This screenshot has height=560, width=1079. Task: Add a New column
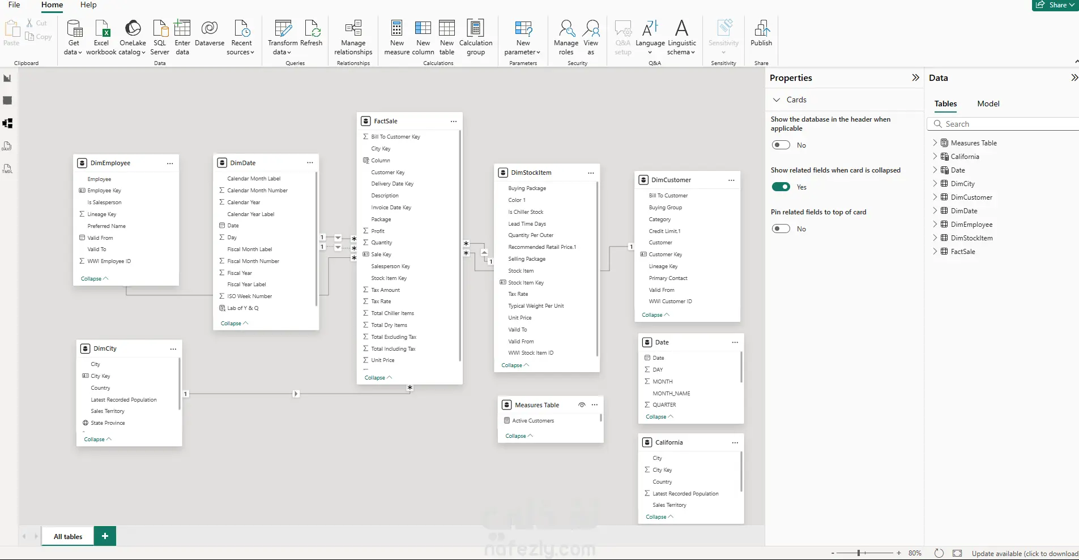click(x=423, y=37)
